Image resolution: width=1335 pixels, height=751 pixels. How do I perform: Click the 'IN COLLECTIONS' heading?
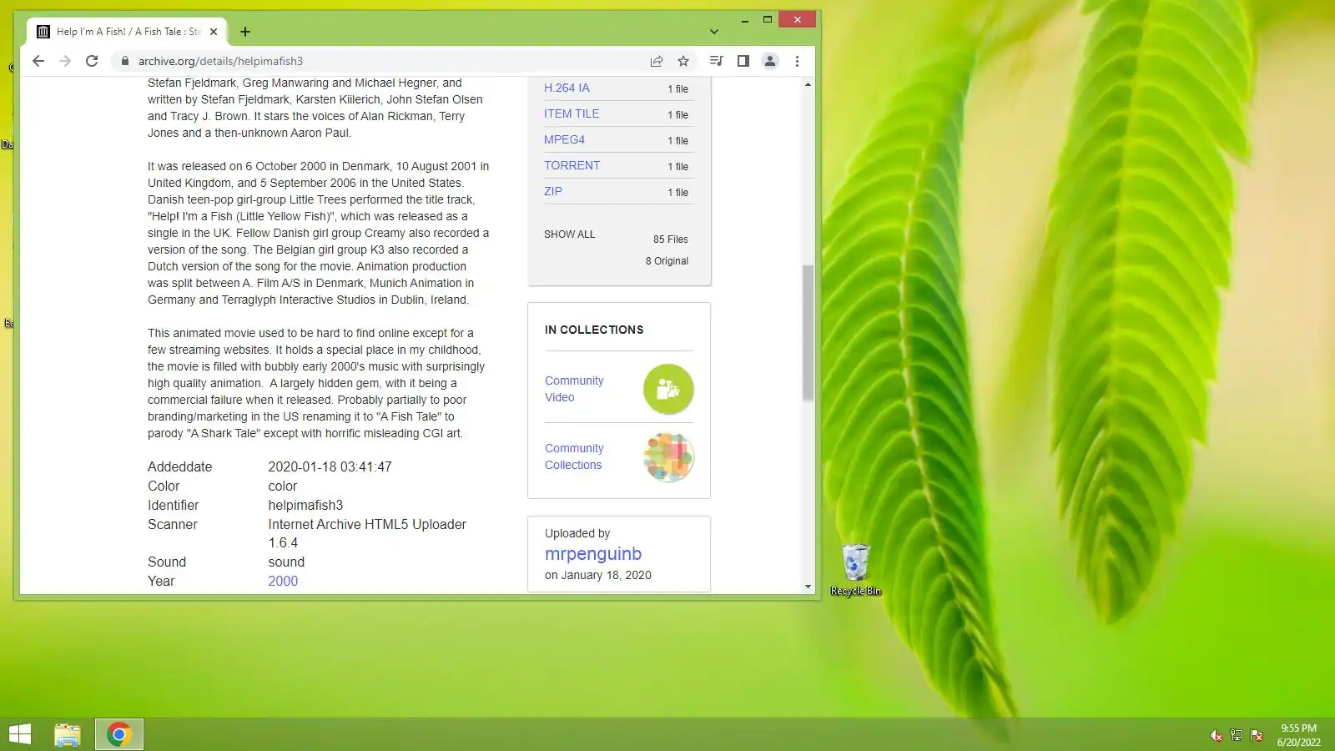pyautogui.click(x=594, y=330)
